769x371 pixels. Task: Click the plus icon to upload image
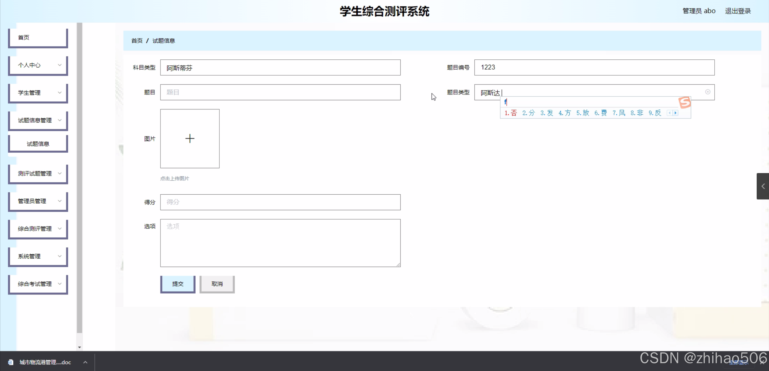point(190,139)
